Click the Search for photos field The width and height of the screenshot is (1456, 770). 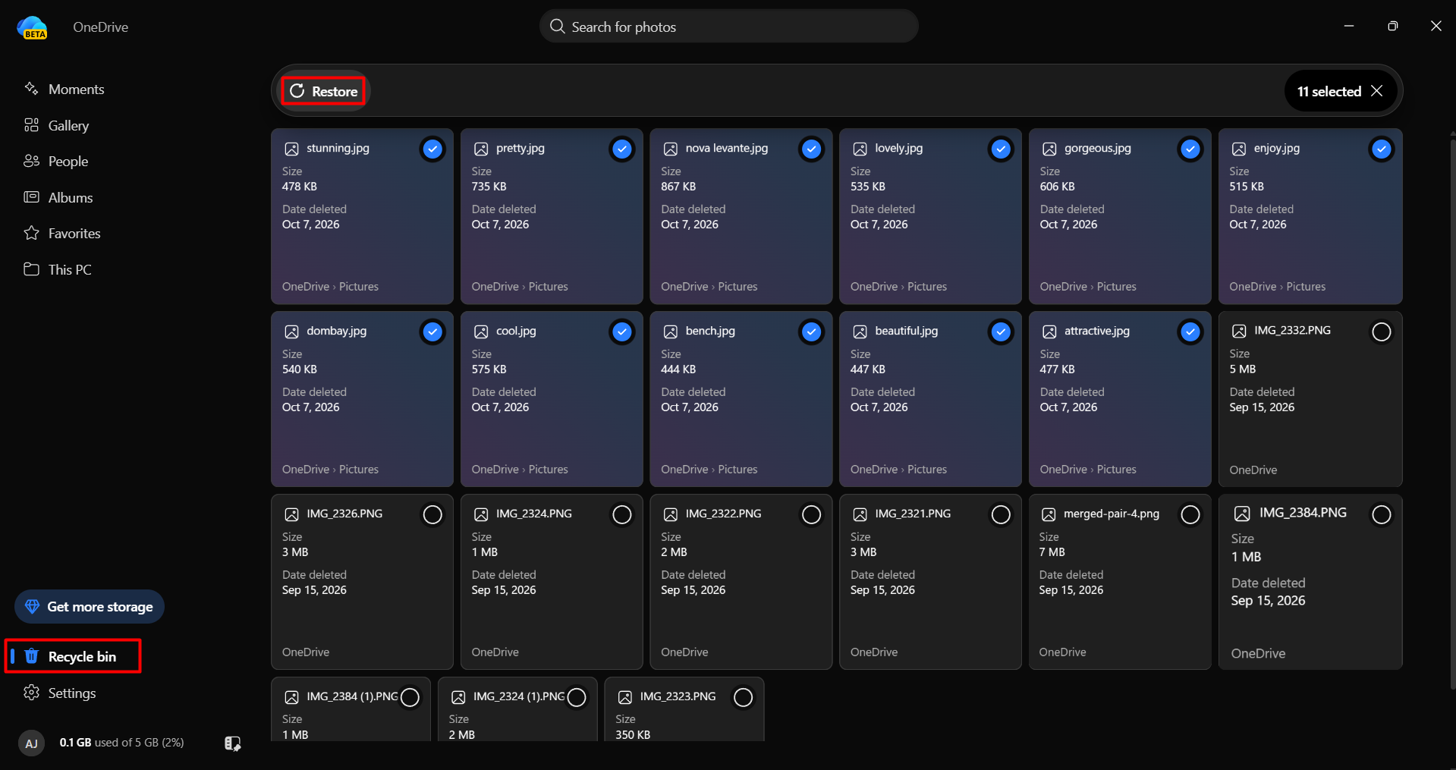pyautogui.click(x=728, y=27)
